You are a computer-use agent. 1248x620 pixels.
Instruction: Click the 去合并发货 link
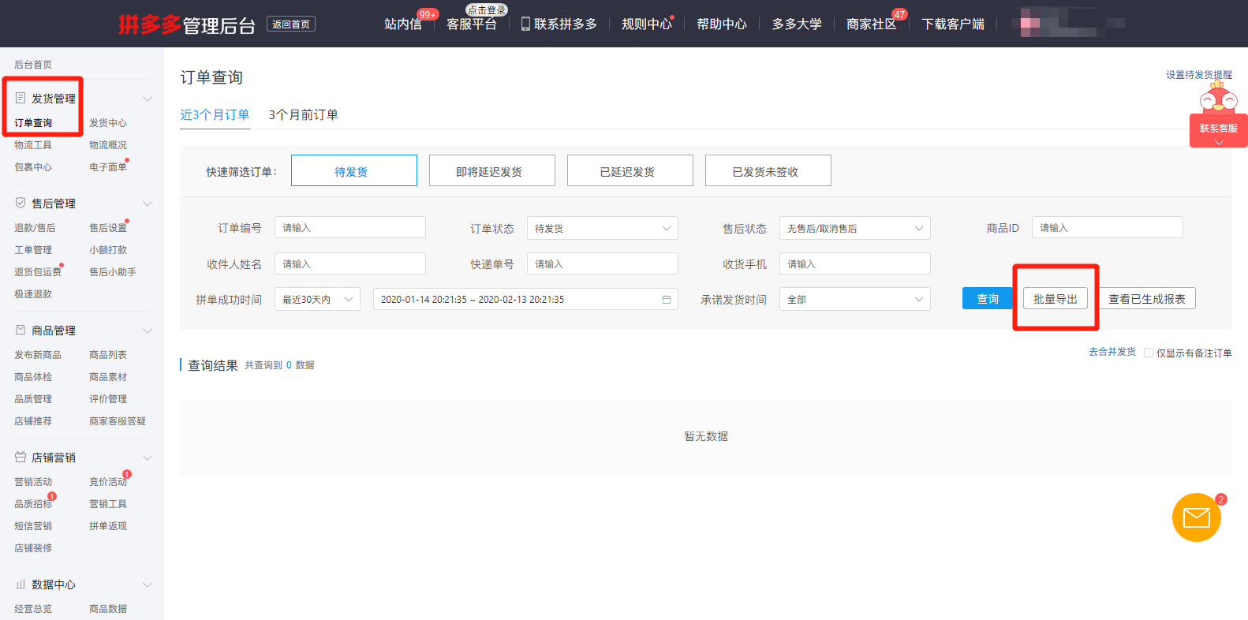pyautogui.click(x=1112, y=352)
